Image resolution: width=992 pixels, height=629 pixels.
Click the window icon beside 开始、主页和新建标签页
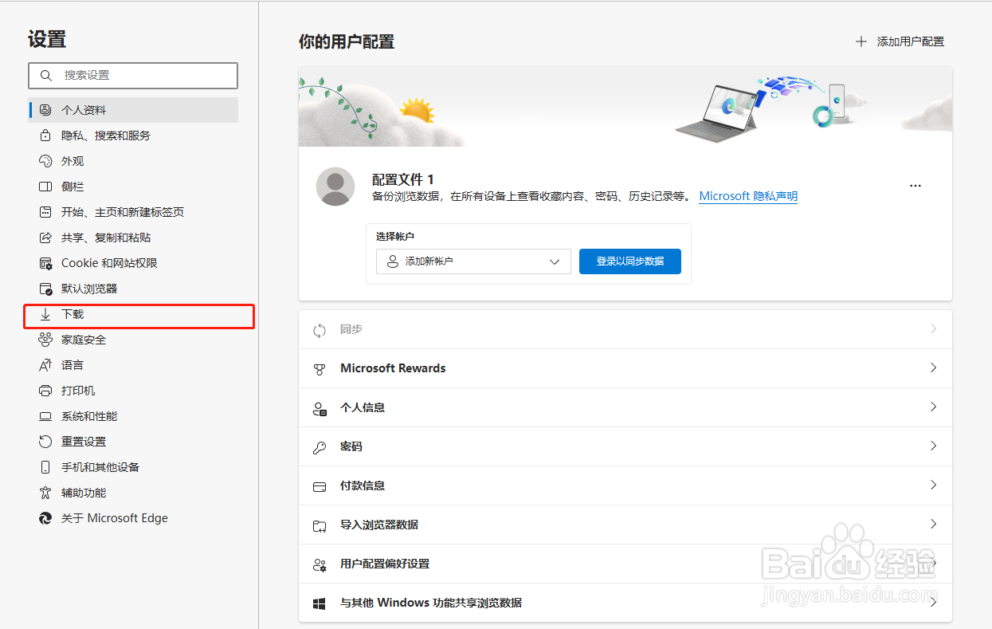45,212
